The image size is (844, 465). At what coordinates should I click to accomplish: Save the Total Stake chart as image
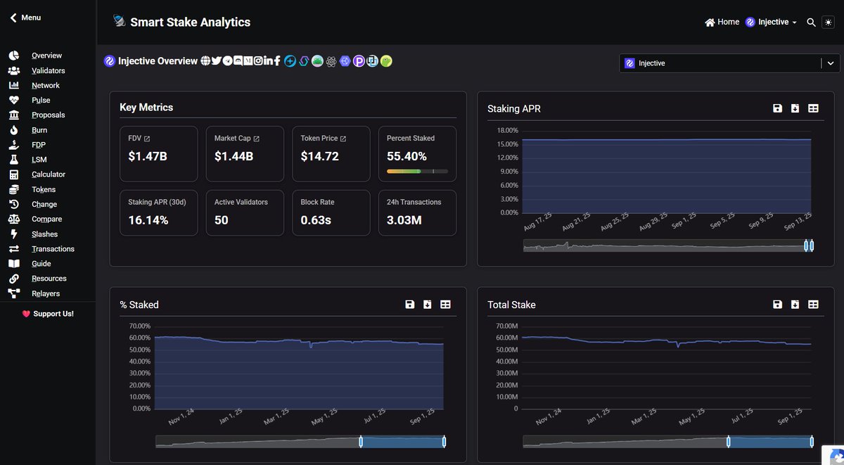pyautogui.click(x=777, y=305)
